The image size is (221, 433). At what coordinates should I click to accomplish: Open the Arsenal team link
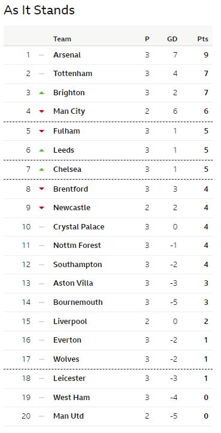click(x=67, y=55)
